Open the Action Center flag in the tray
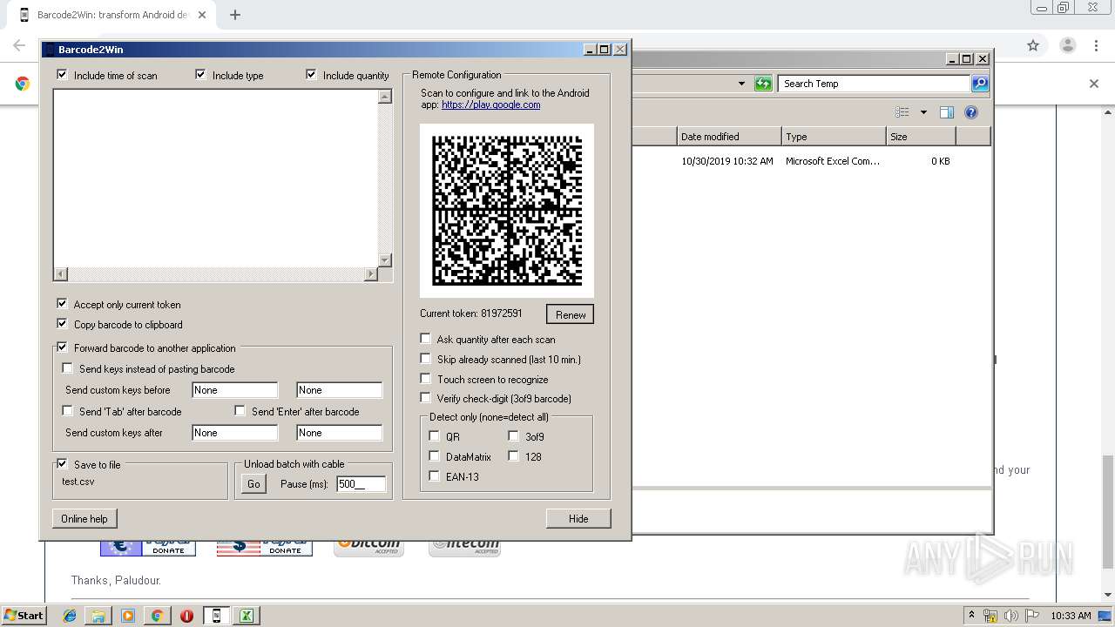This screenshot has height=627, width=1115. pyautogui.click(x=1031, y=616)
